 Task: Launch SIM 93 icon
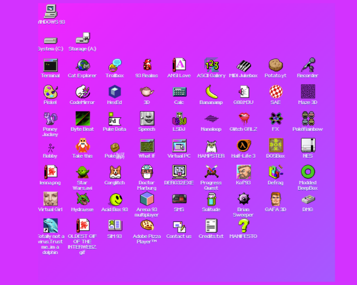(x=115, y=225)
